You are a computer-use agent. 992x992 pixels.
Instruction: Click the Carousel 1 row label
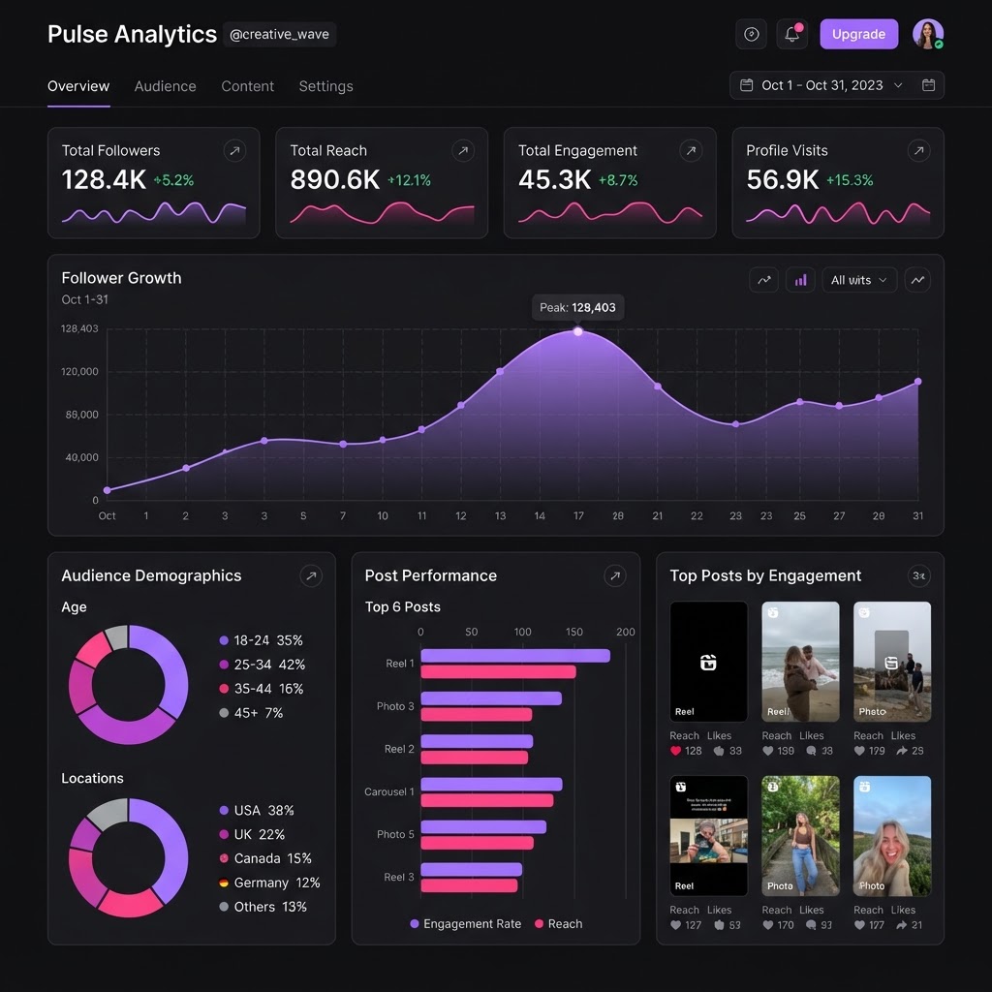(x=389, y=791)
